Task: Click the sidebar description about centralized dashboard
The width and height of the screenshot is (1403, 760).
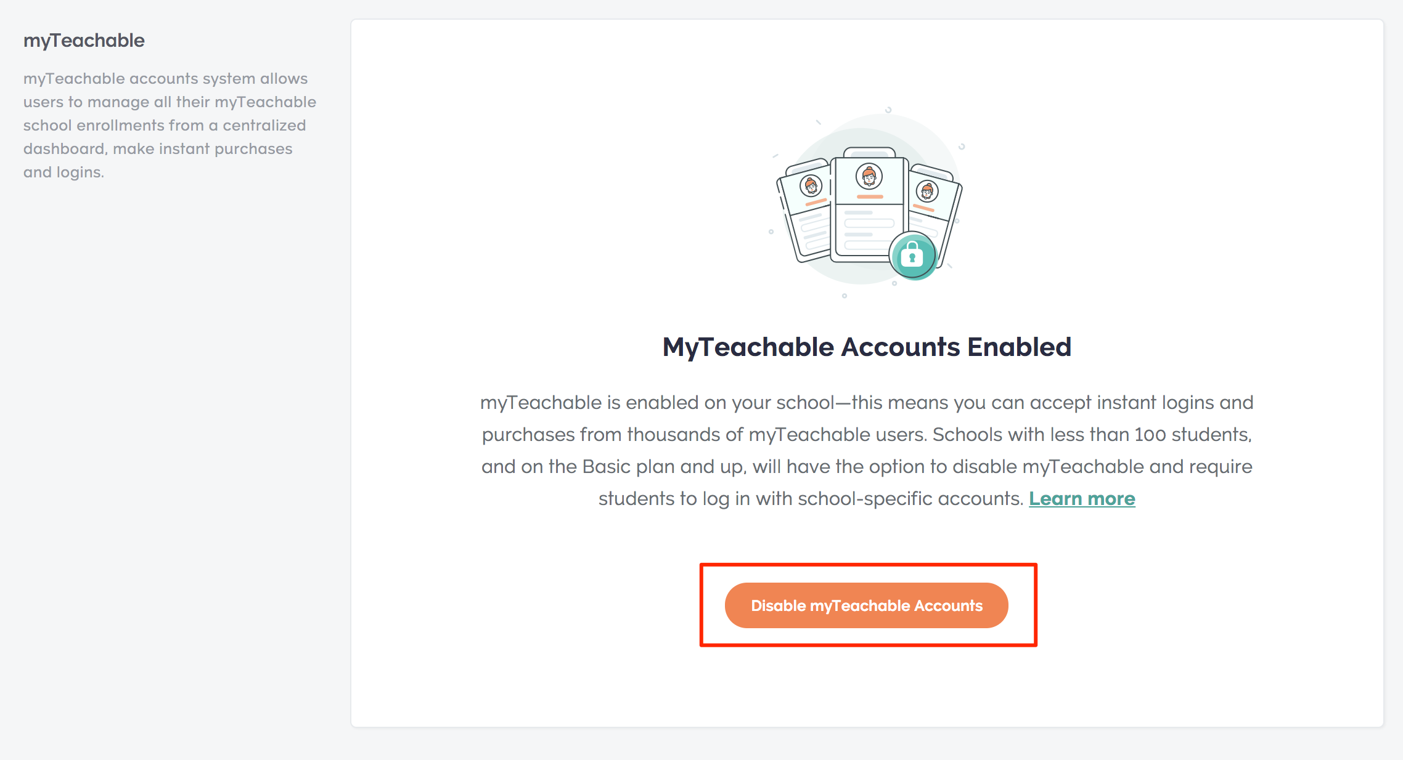Action: click(x=170, y=125)
